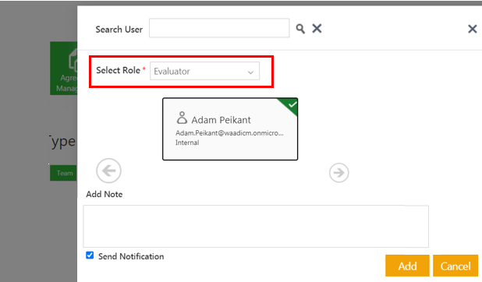The height and width of the screenshot is (282, 482).
Task: Open the Select Role dropdown
Action: pos(204,71)
